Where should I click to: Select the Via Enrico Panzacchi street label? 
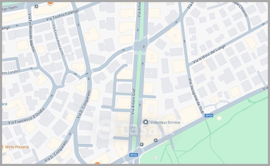pos(58,40)
